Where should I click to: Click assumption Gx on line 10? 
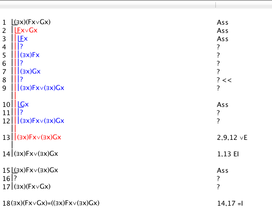click(x=24, y=104)
